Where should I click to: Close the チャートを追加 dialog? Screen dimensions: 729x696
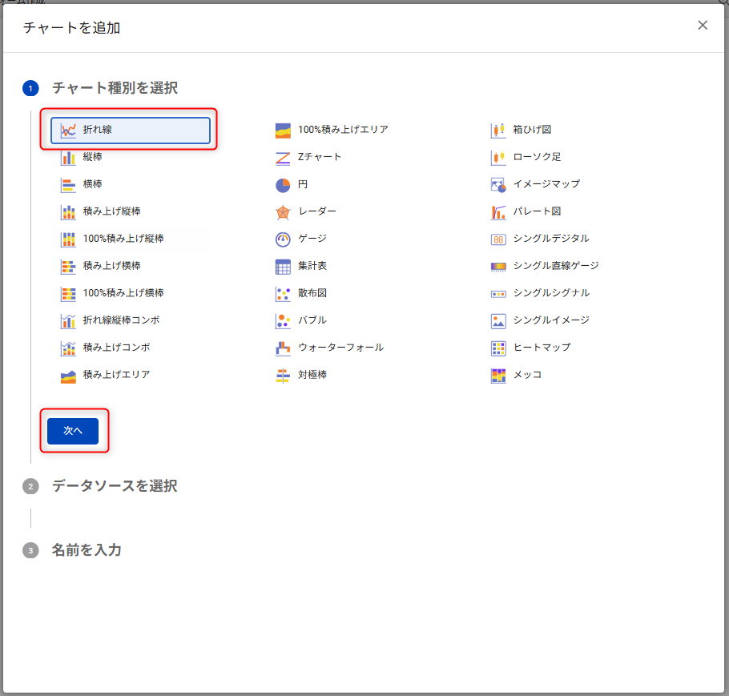tap(703, 25)
